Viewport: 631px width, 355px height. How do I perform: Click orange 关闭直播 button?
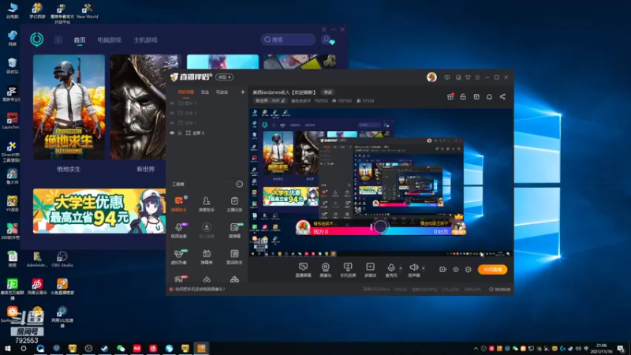click(x=492, y=269)
